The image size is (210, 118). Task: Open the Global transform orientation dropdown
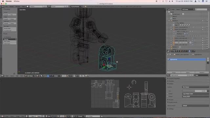pos(57,76)
